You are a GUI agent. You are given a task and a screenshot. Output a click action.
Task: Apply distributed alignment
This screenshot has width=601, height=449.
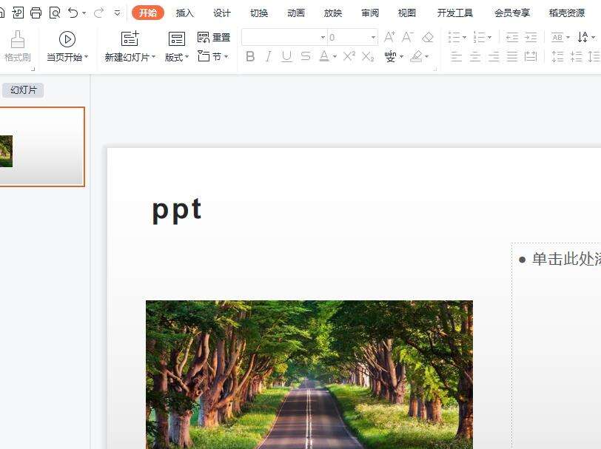pyautogui.click(x=531, y=57)
